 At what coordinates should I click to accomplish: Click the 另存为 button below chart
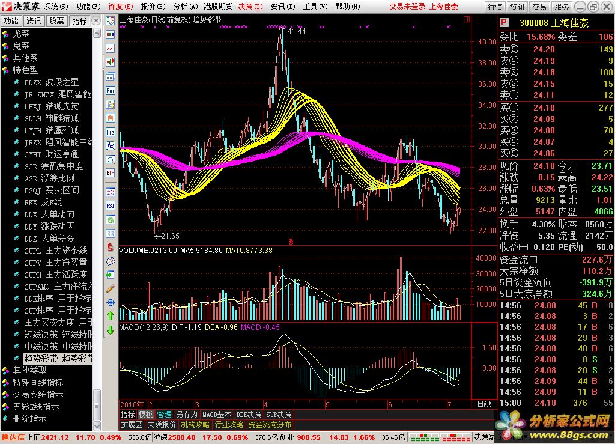[187, 414]
